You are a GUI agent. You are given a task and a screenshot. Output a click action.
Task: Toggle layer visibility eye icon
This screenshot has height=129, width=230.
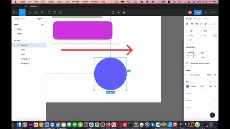[x=215, y=75]
